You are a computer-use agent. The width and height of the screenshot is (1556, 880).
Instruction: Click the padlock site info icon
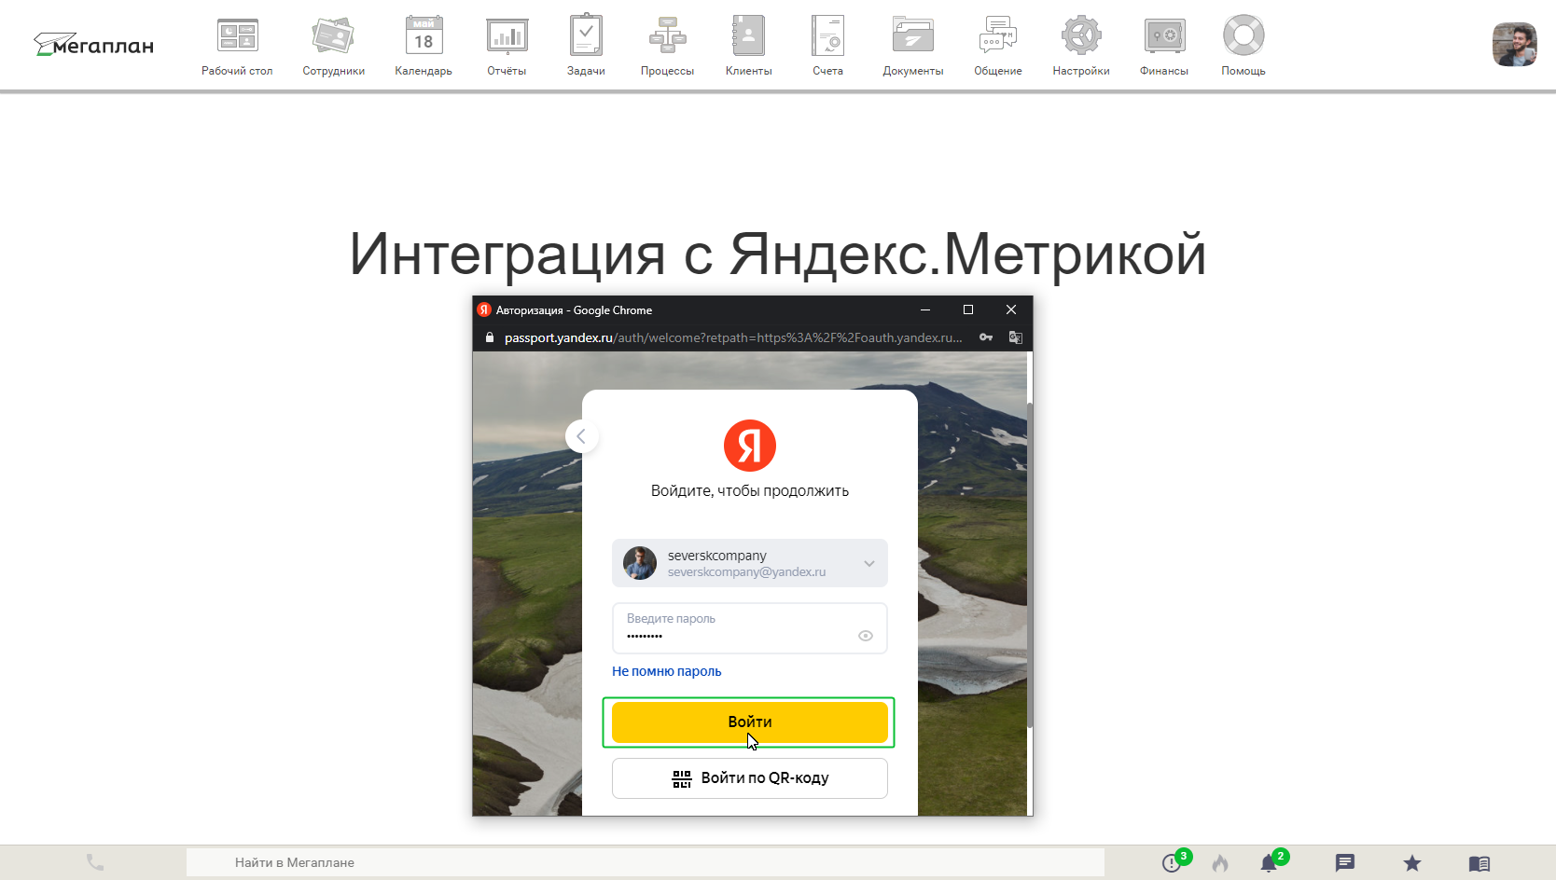pos(489,337)
